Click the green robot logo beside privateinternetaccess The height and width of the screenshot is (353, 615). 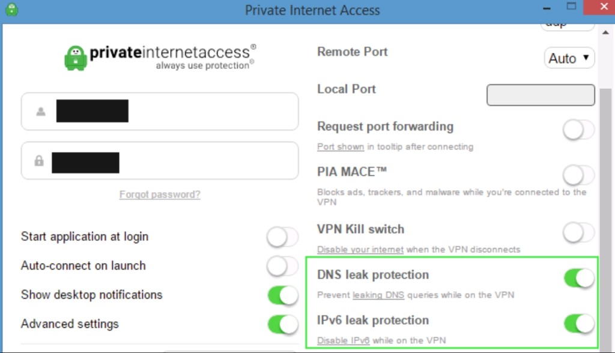pos(75,58)
